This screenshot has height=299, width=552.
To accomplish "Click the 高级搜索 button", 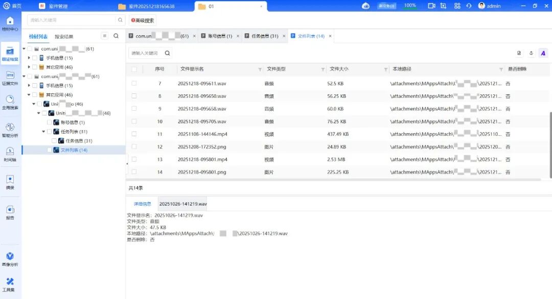I will [143, 20].
